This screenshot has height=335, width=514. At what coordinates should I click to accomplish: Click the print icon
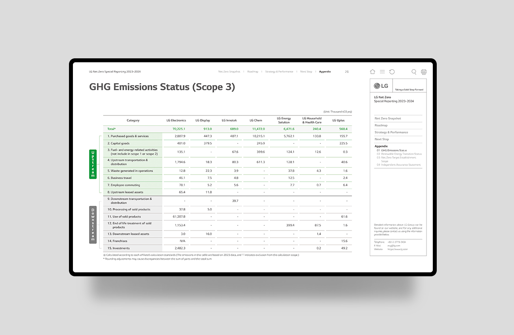tap(424, 72)
